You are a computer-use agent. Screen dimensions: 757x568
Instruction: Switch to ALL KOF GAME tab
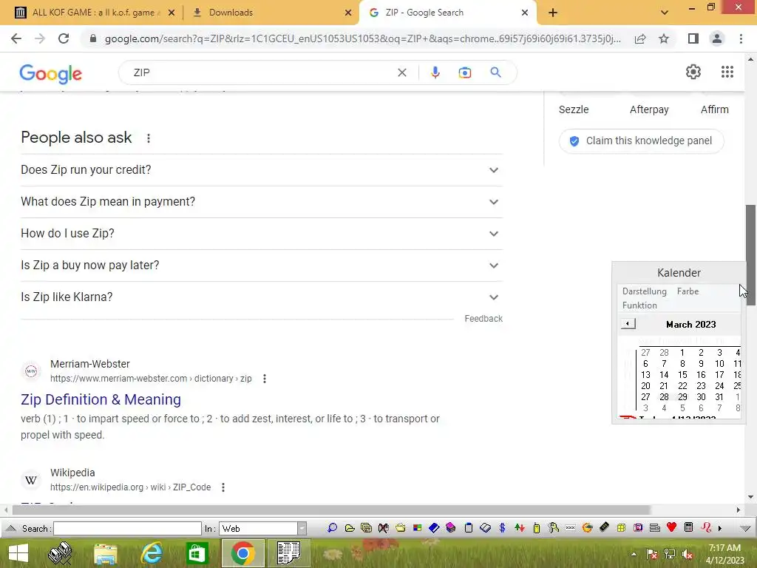[95, 13]
